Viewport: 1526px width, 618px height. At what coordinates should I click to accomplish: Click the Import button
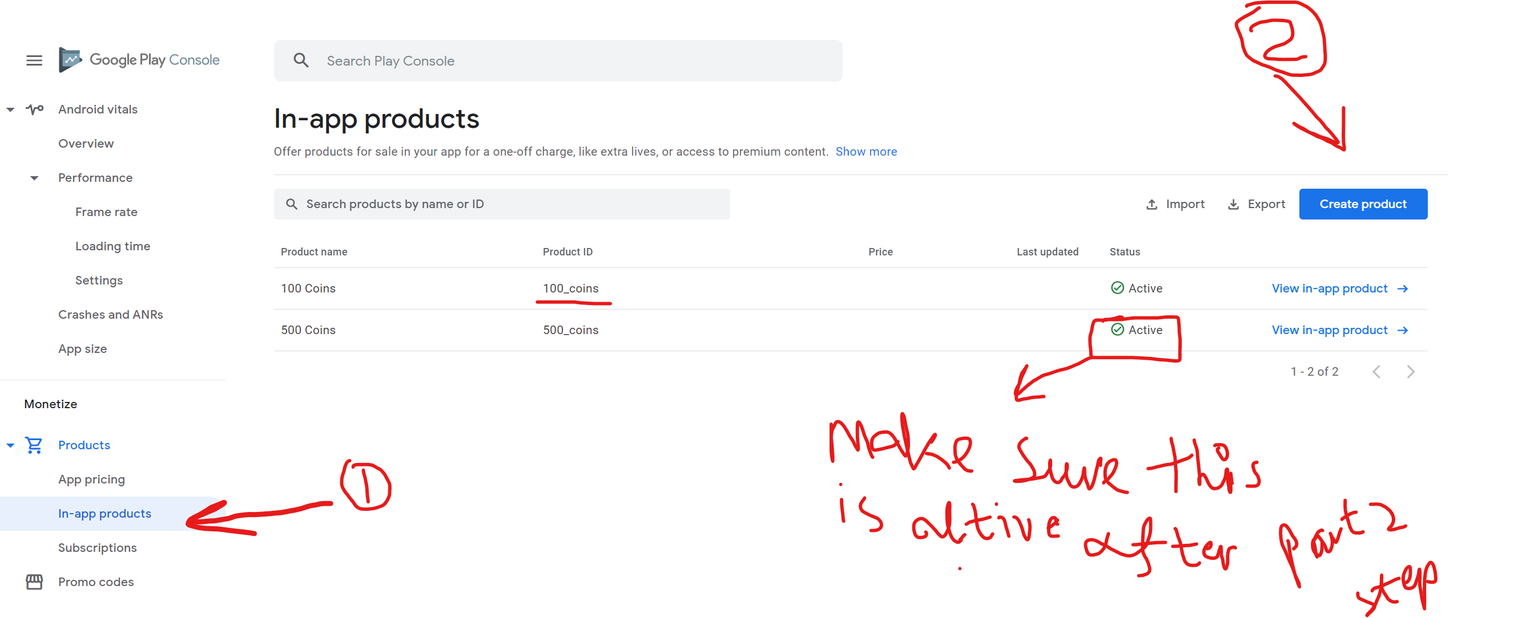click(1175, 204)
